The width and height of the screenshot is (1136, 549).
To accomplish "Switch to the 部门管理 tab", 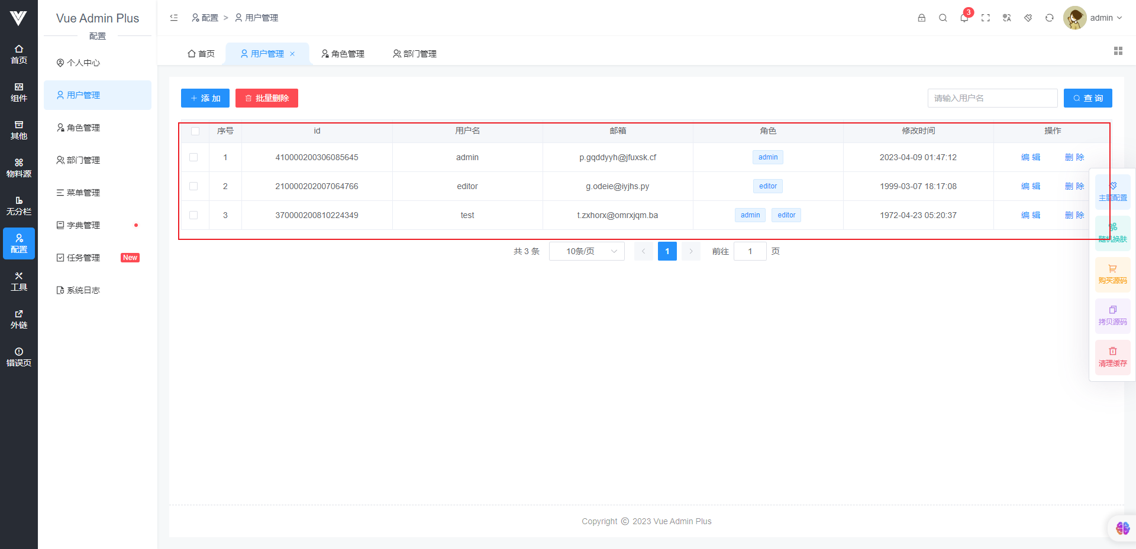I will coord(414,54).
